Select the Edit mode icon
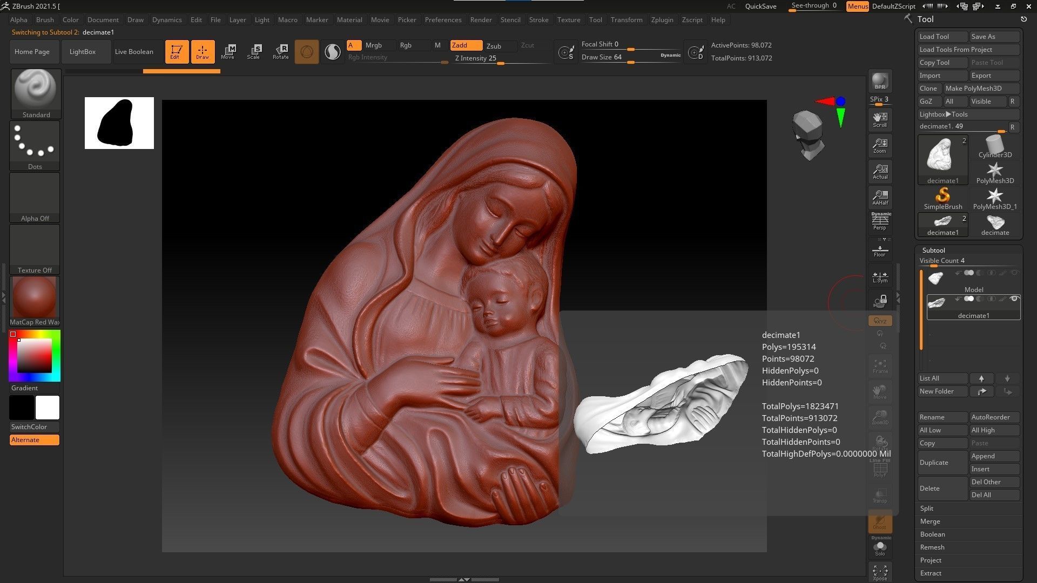The image size is (1037, 583). click(177, 52)
